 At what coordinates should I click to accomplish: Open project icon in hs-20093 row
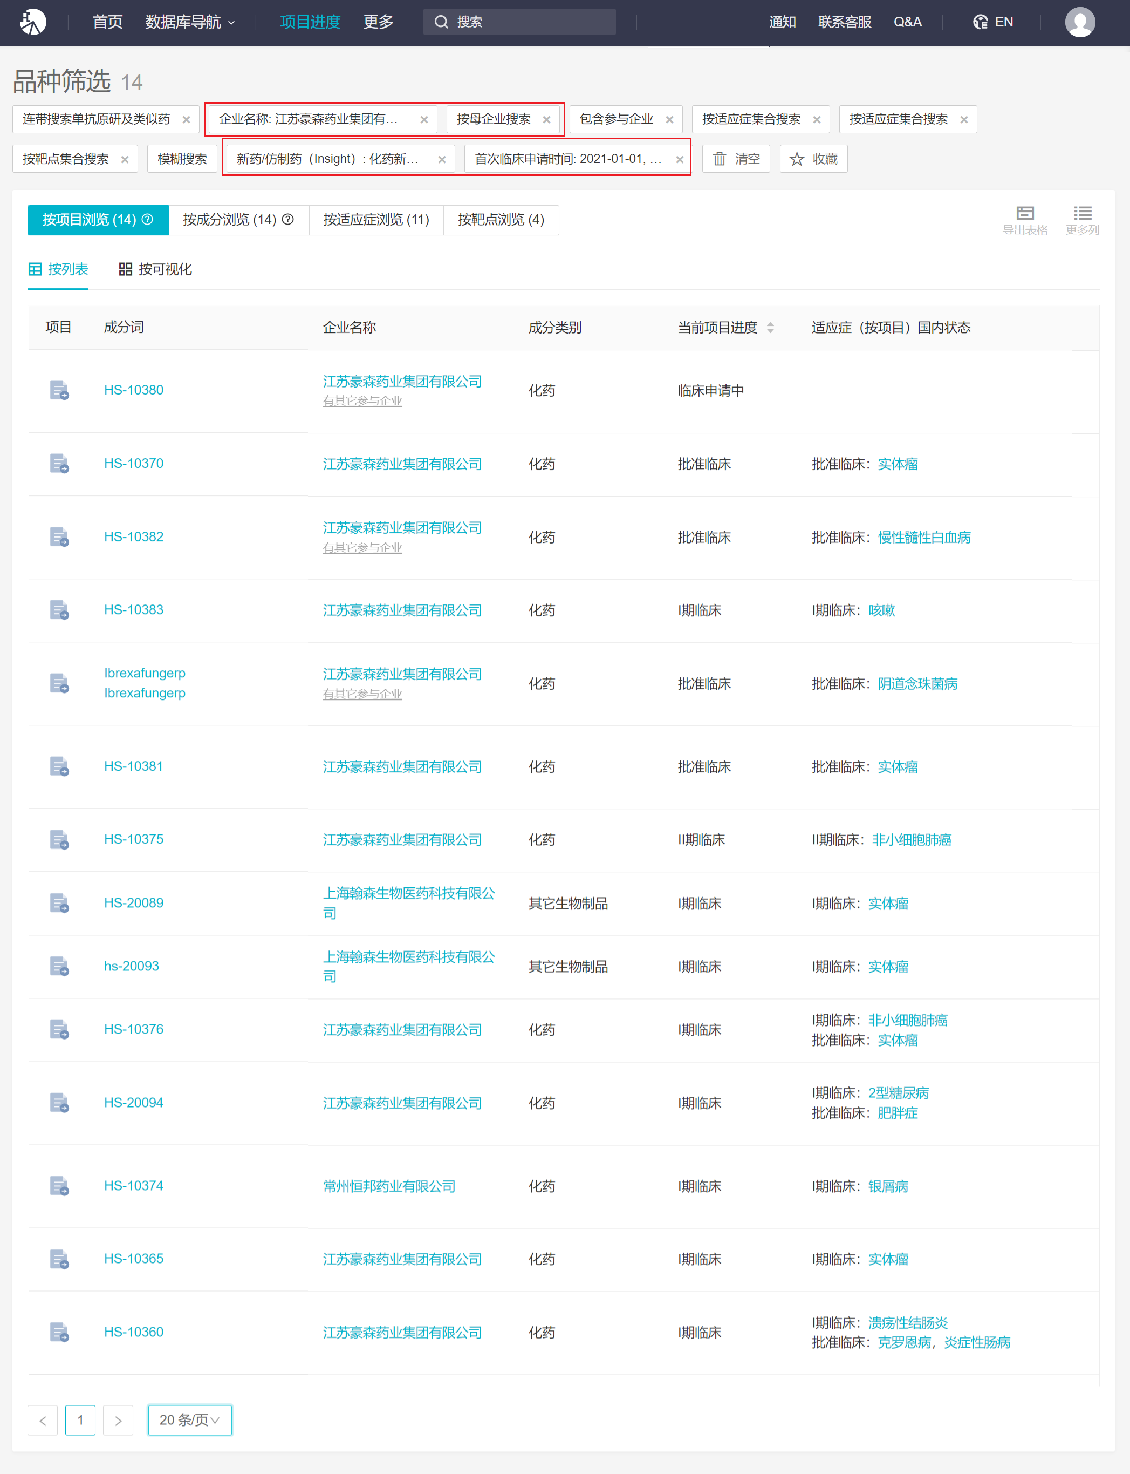click(x=59, y=966)
